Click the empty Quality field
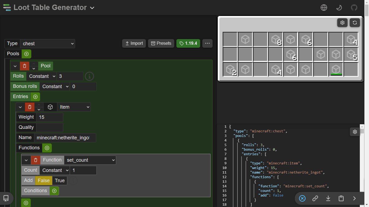 tap(50, 127)
